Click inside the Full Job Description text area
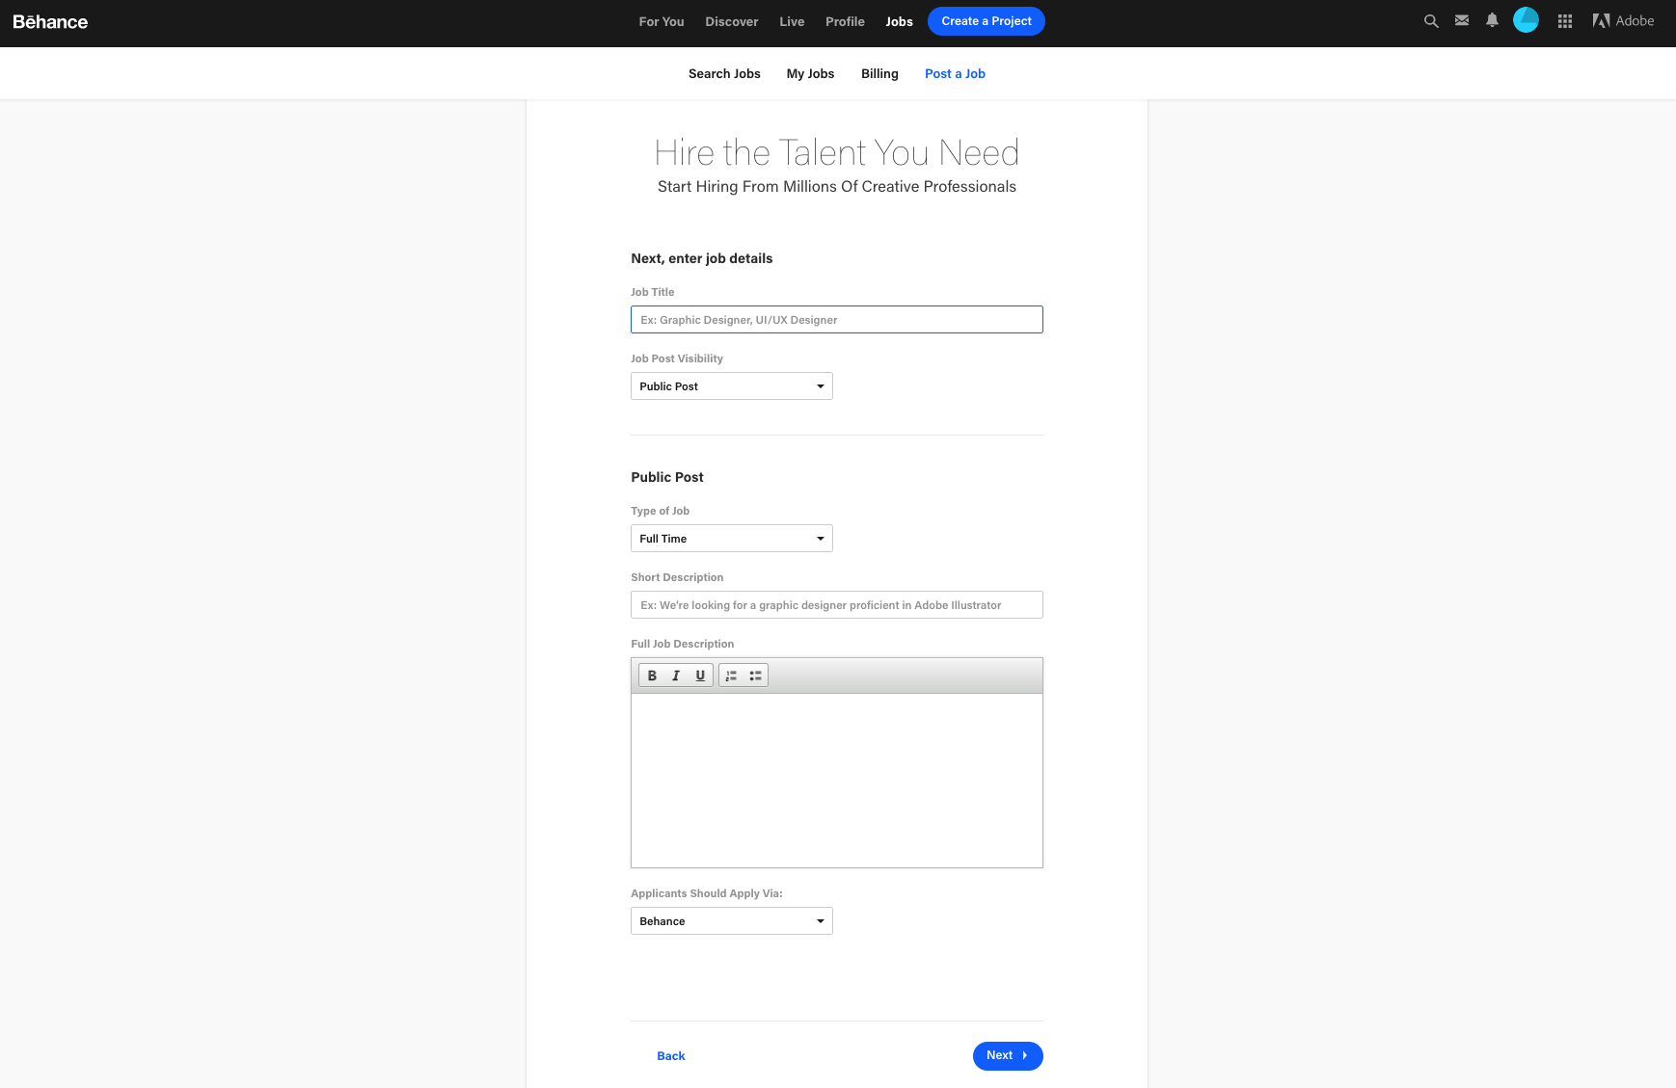Screen dimensions: 1676x1088 pos(837,781)
